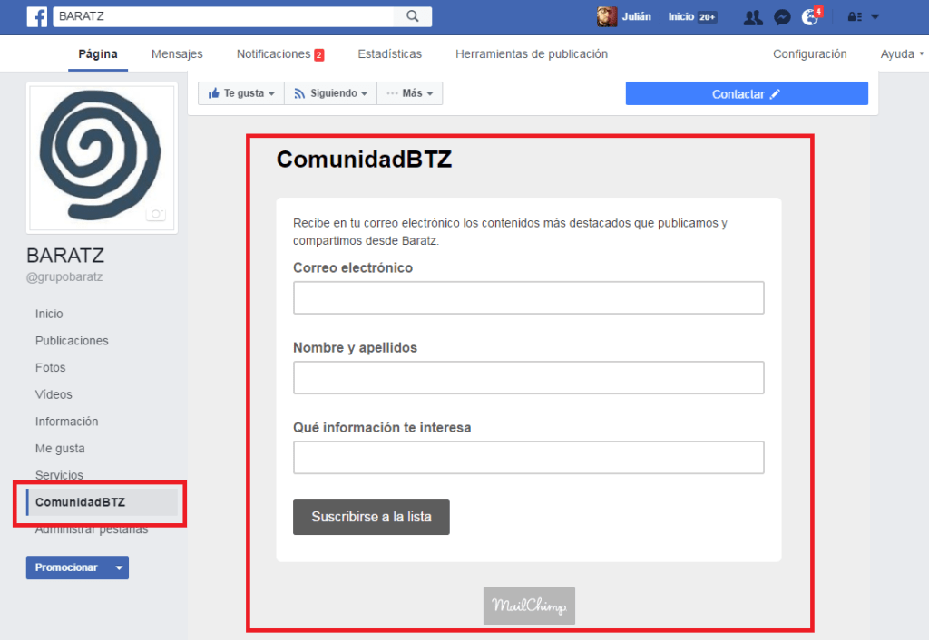Open the Configuración tab

(810, 53)
